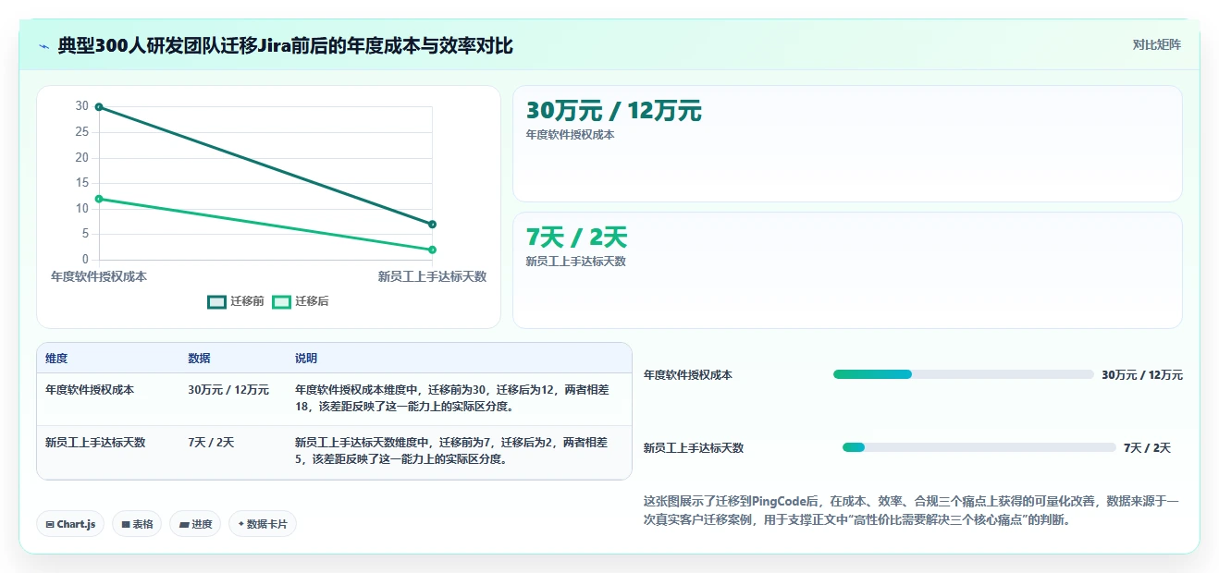
Task: Click the Chart.js tag icon
Action: tap(50, 524)
